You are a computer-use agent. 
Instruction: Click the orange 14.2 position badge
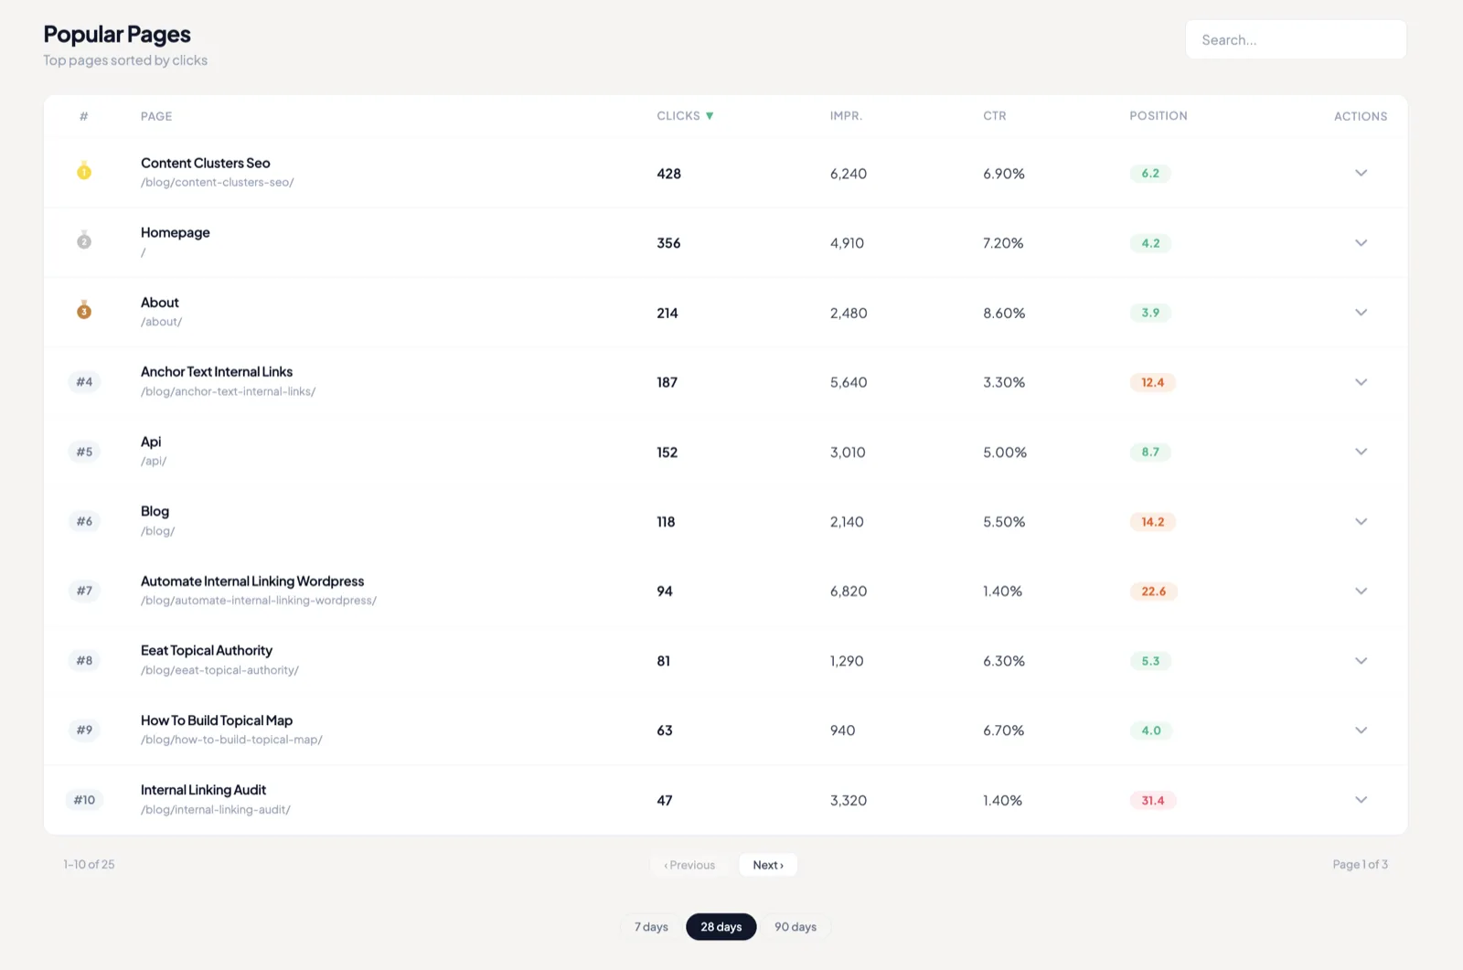(x=1153, y=521)
